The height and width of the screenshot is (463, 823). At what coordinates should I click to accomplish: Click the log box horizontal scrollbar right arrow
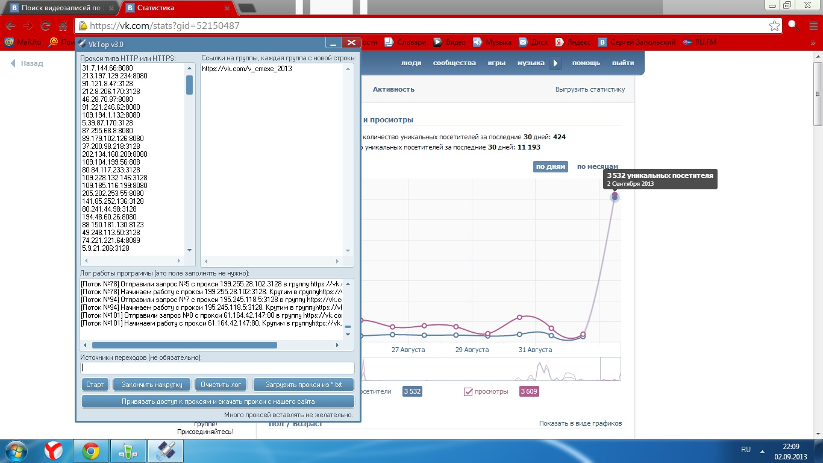pos(337,345)
